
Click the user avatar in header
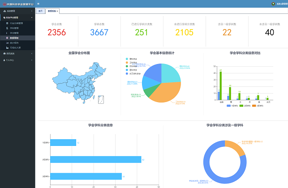coord(273,4)
